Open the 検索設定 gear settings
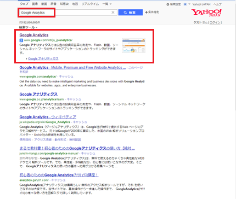The height and width of the screenshot is (199, 236). tap(173, 4)
